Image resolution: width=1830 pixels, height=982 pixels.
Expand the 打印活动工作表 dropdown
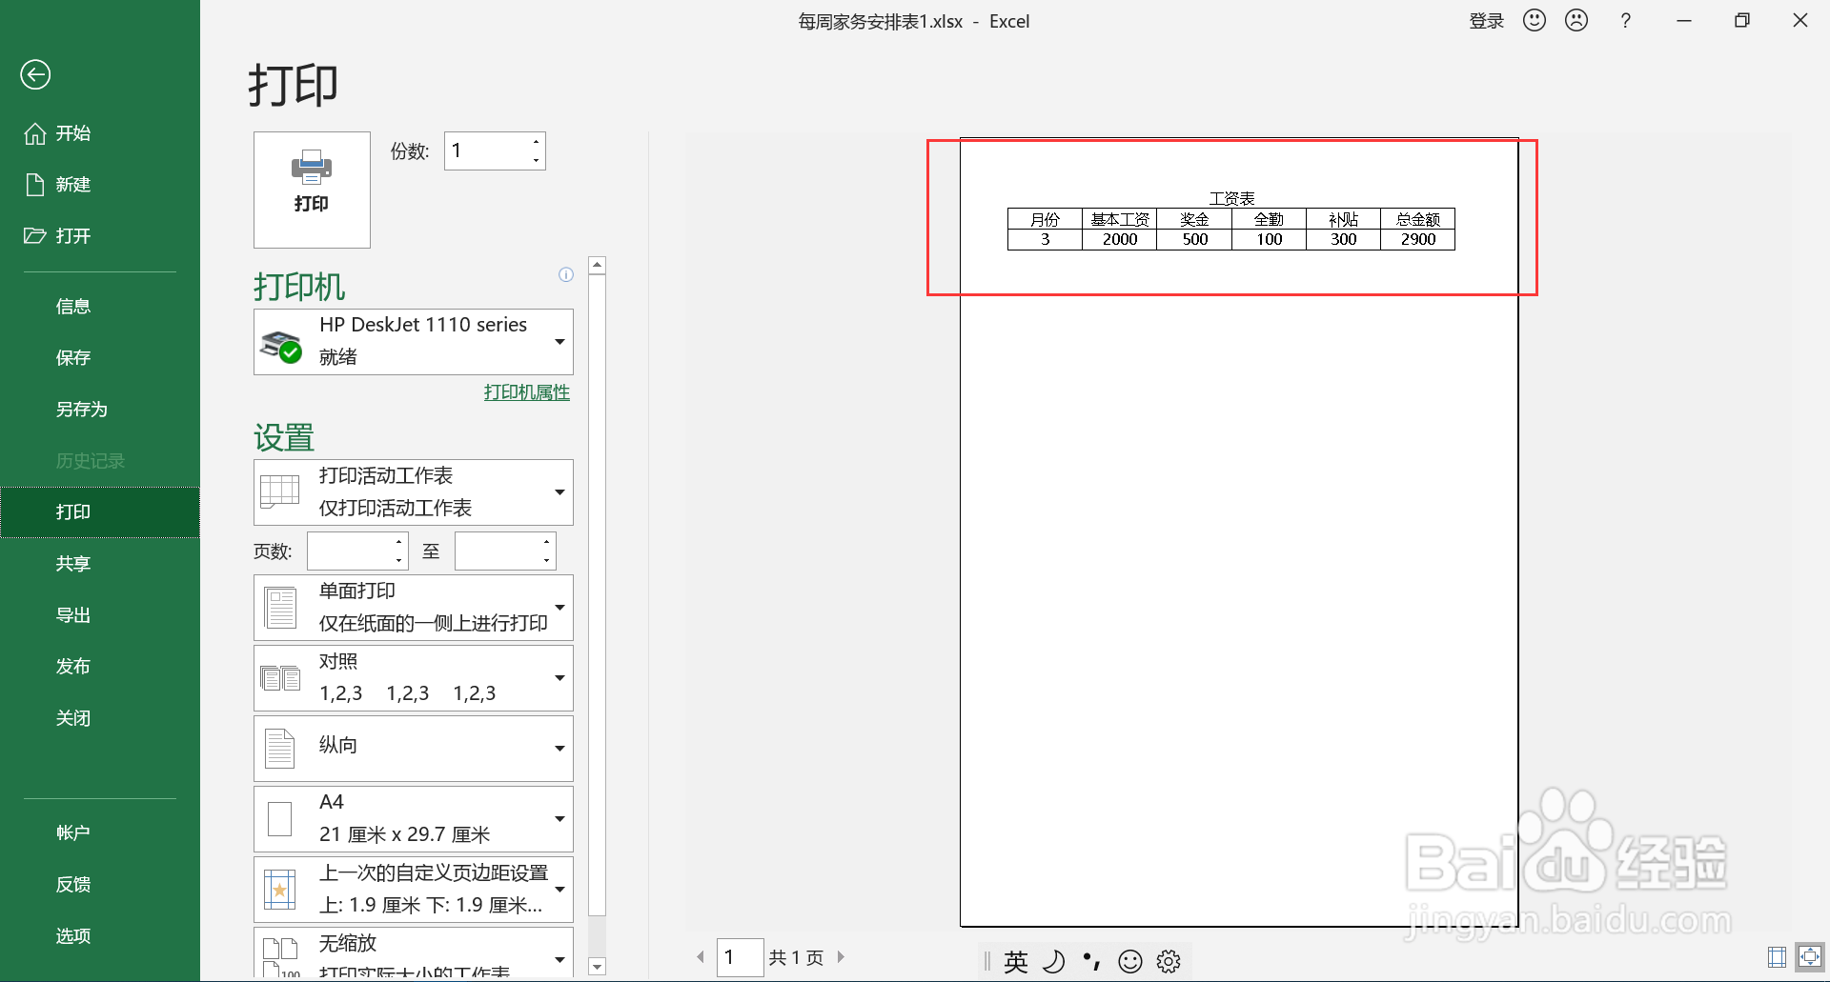click(x=414, y=492)
